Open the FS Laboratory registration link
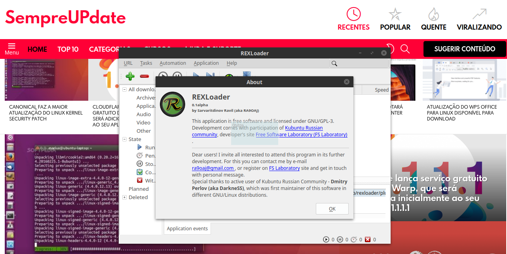The width and height of the screenshot is (507, 254). 284,168
